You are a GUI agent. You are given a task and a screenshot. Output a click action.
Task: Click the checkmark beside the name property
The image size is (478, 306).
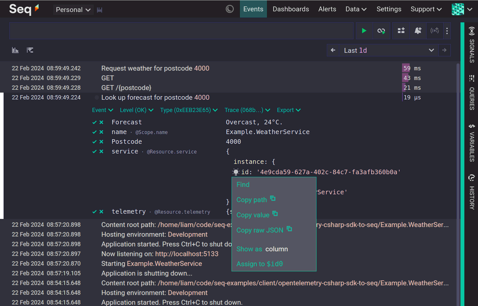(x=94, y=132)
